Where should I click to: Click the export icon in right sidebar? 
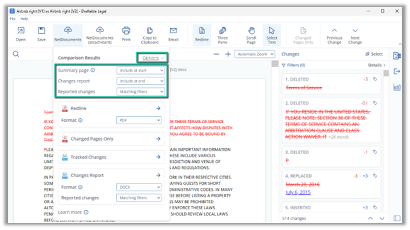pyautogui.click(x=397, y=71)
